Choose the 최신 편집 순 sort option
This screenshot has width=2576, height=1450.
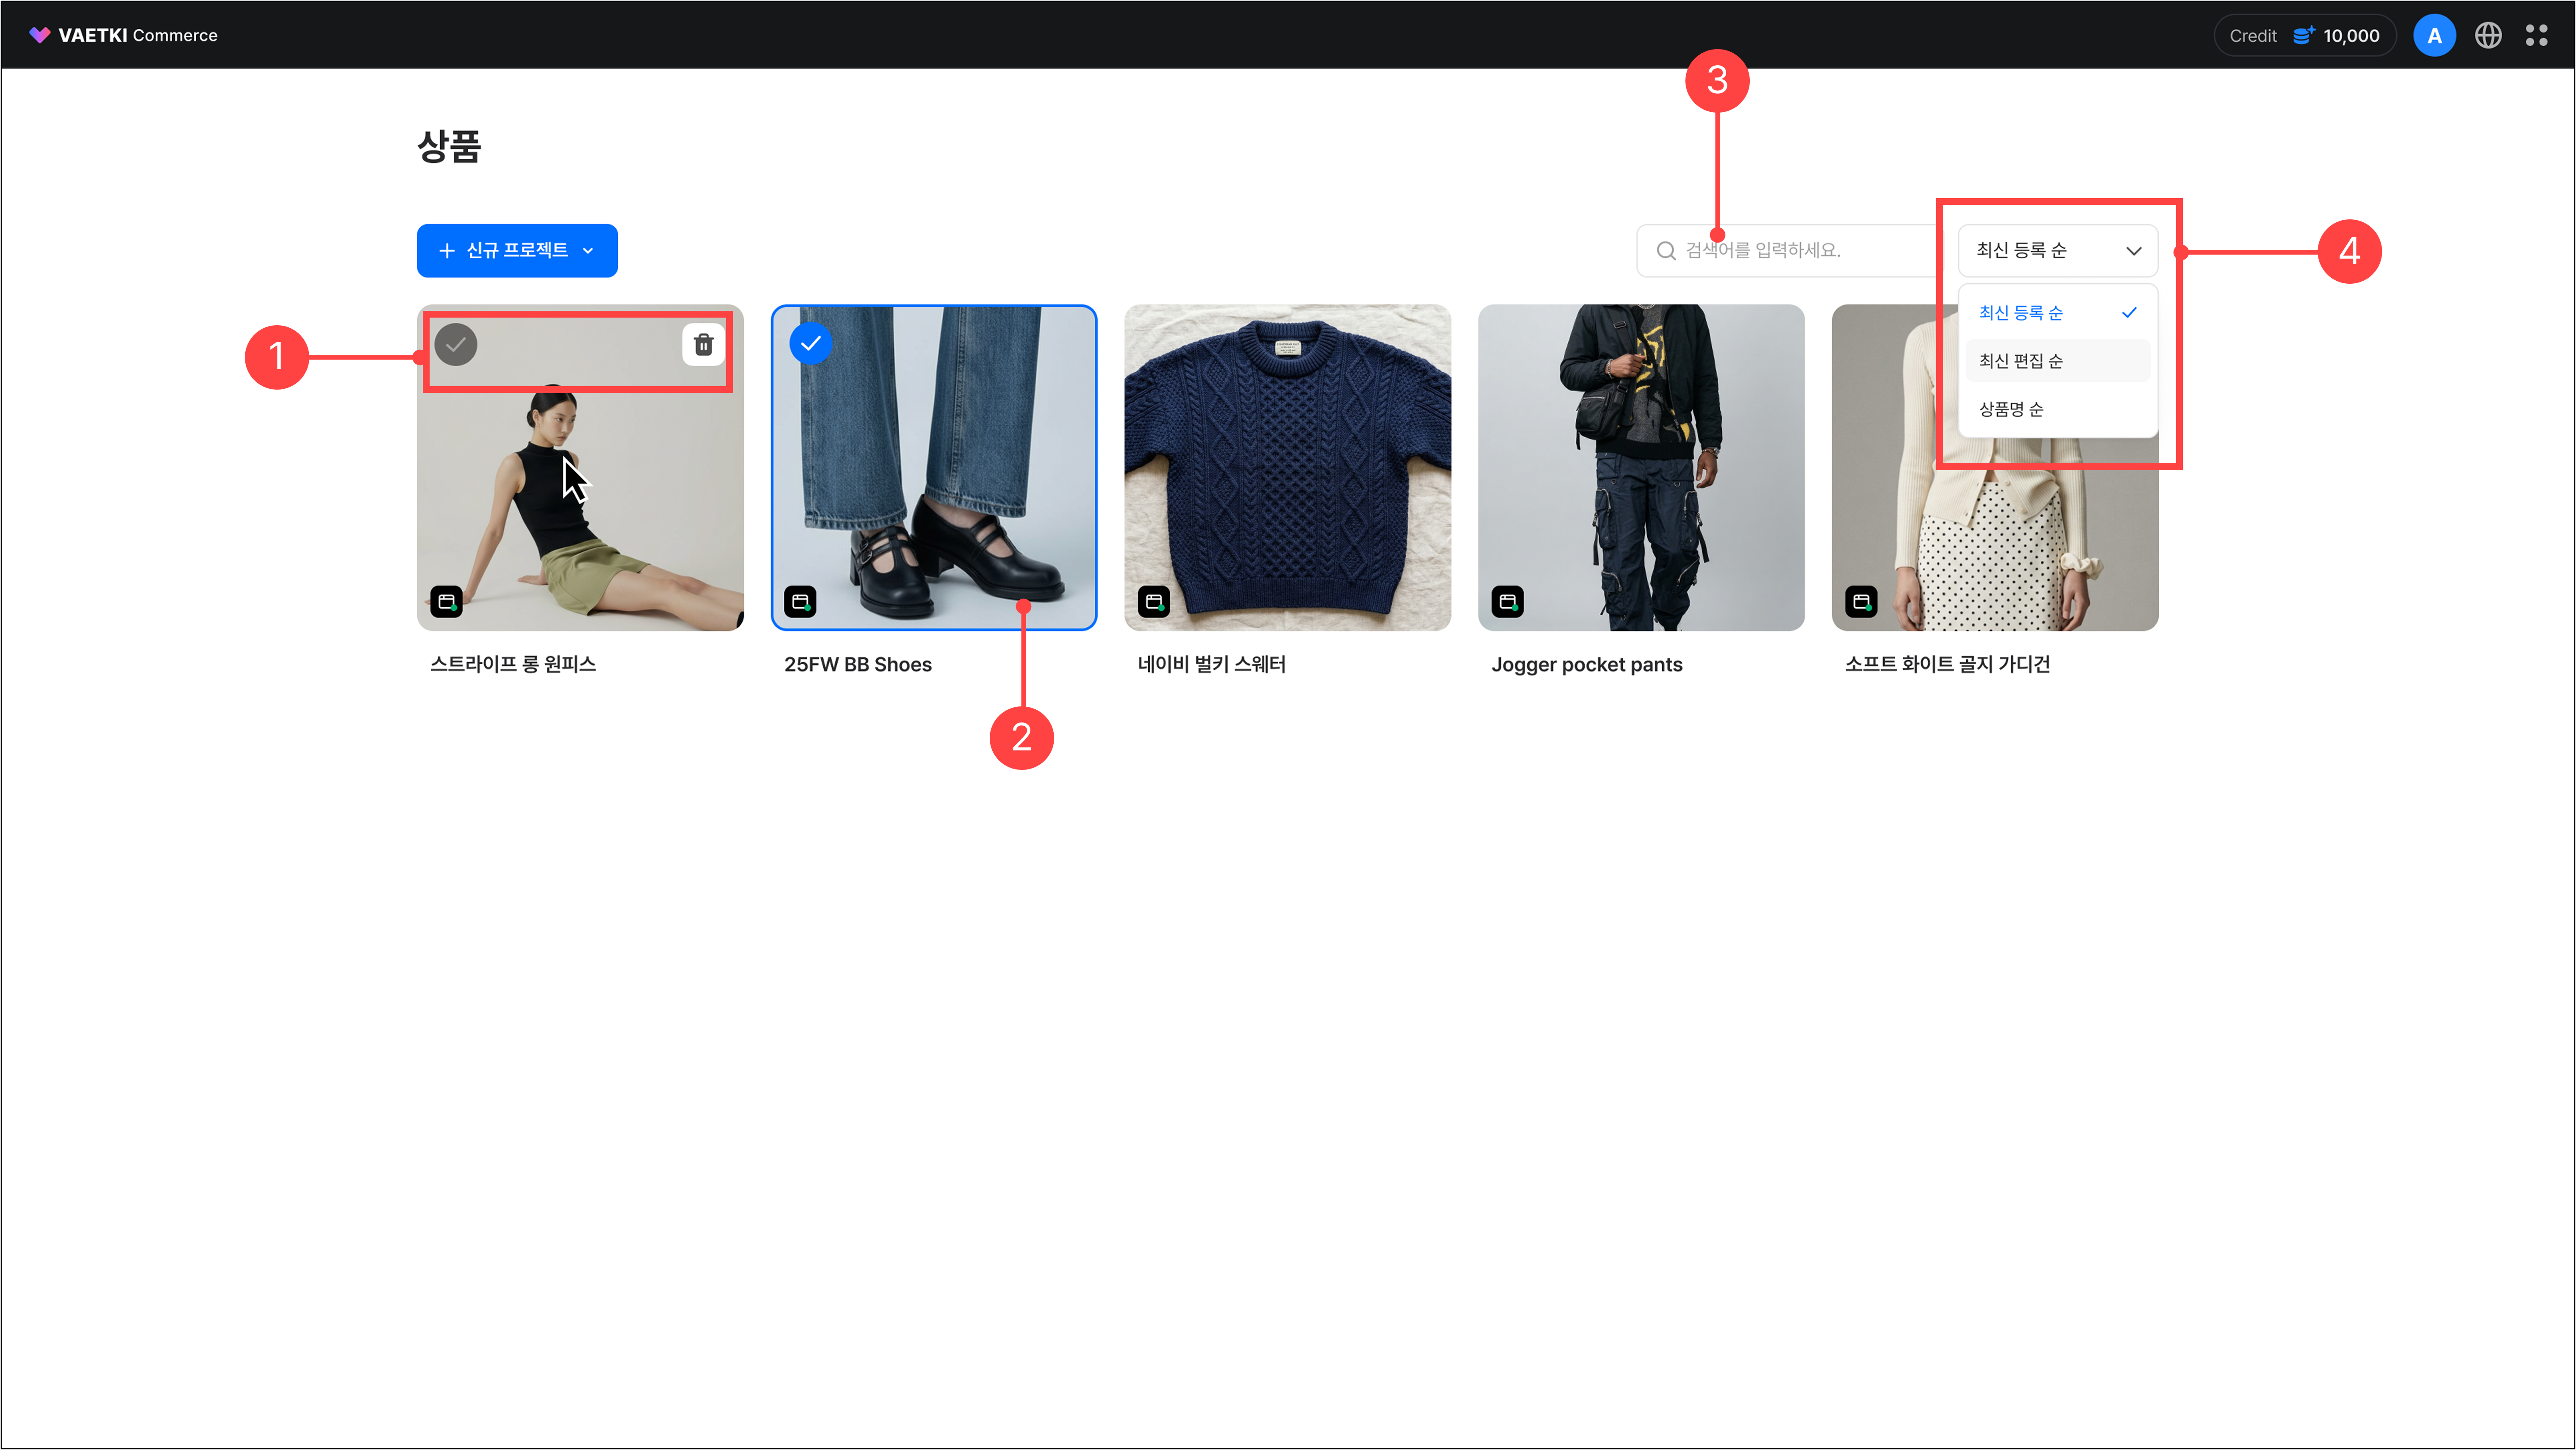pos(2058,361)
